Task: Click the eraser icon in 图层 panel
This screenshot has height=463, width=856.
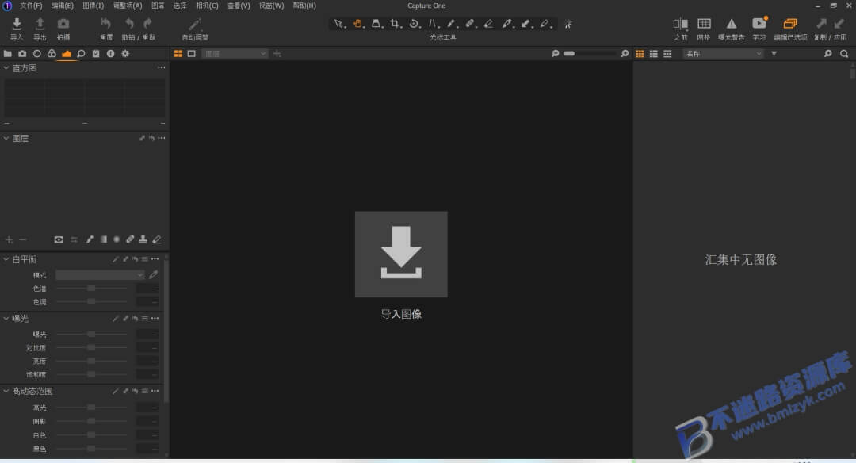Action: point(157,239)
